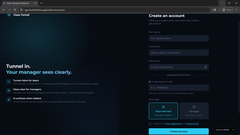Click the Organization Code building icon
Screen dimensions: 240x135
pyautogui.click(x=150, y=82)
